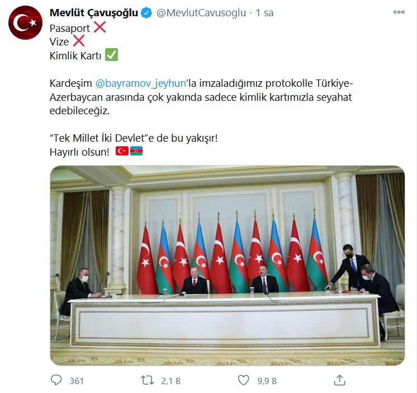Click the green check beside Kimlik Kartı
The width and height of the screenshot is (417, 393).
[111, 55]
